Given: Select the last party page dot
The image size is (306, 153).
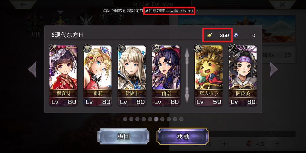Looking at the screenshot, I should [x=181, y=119].
